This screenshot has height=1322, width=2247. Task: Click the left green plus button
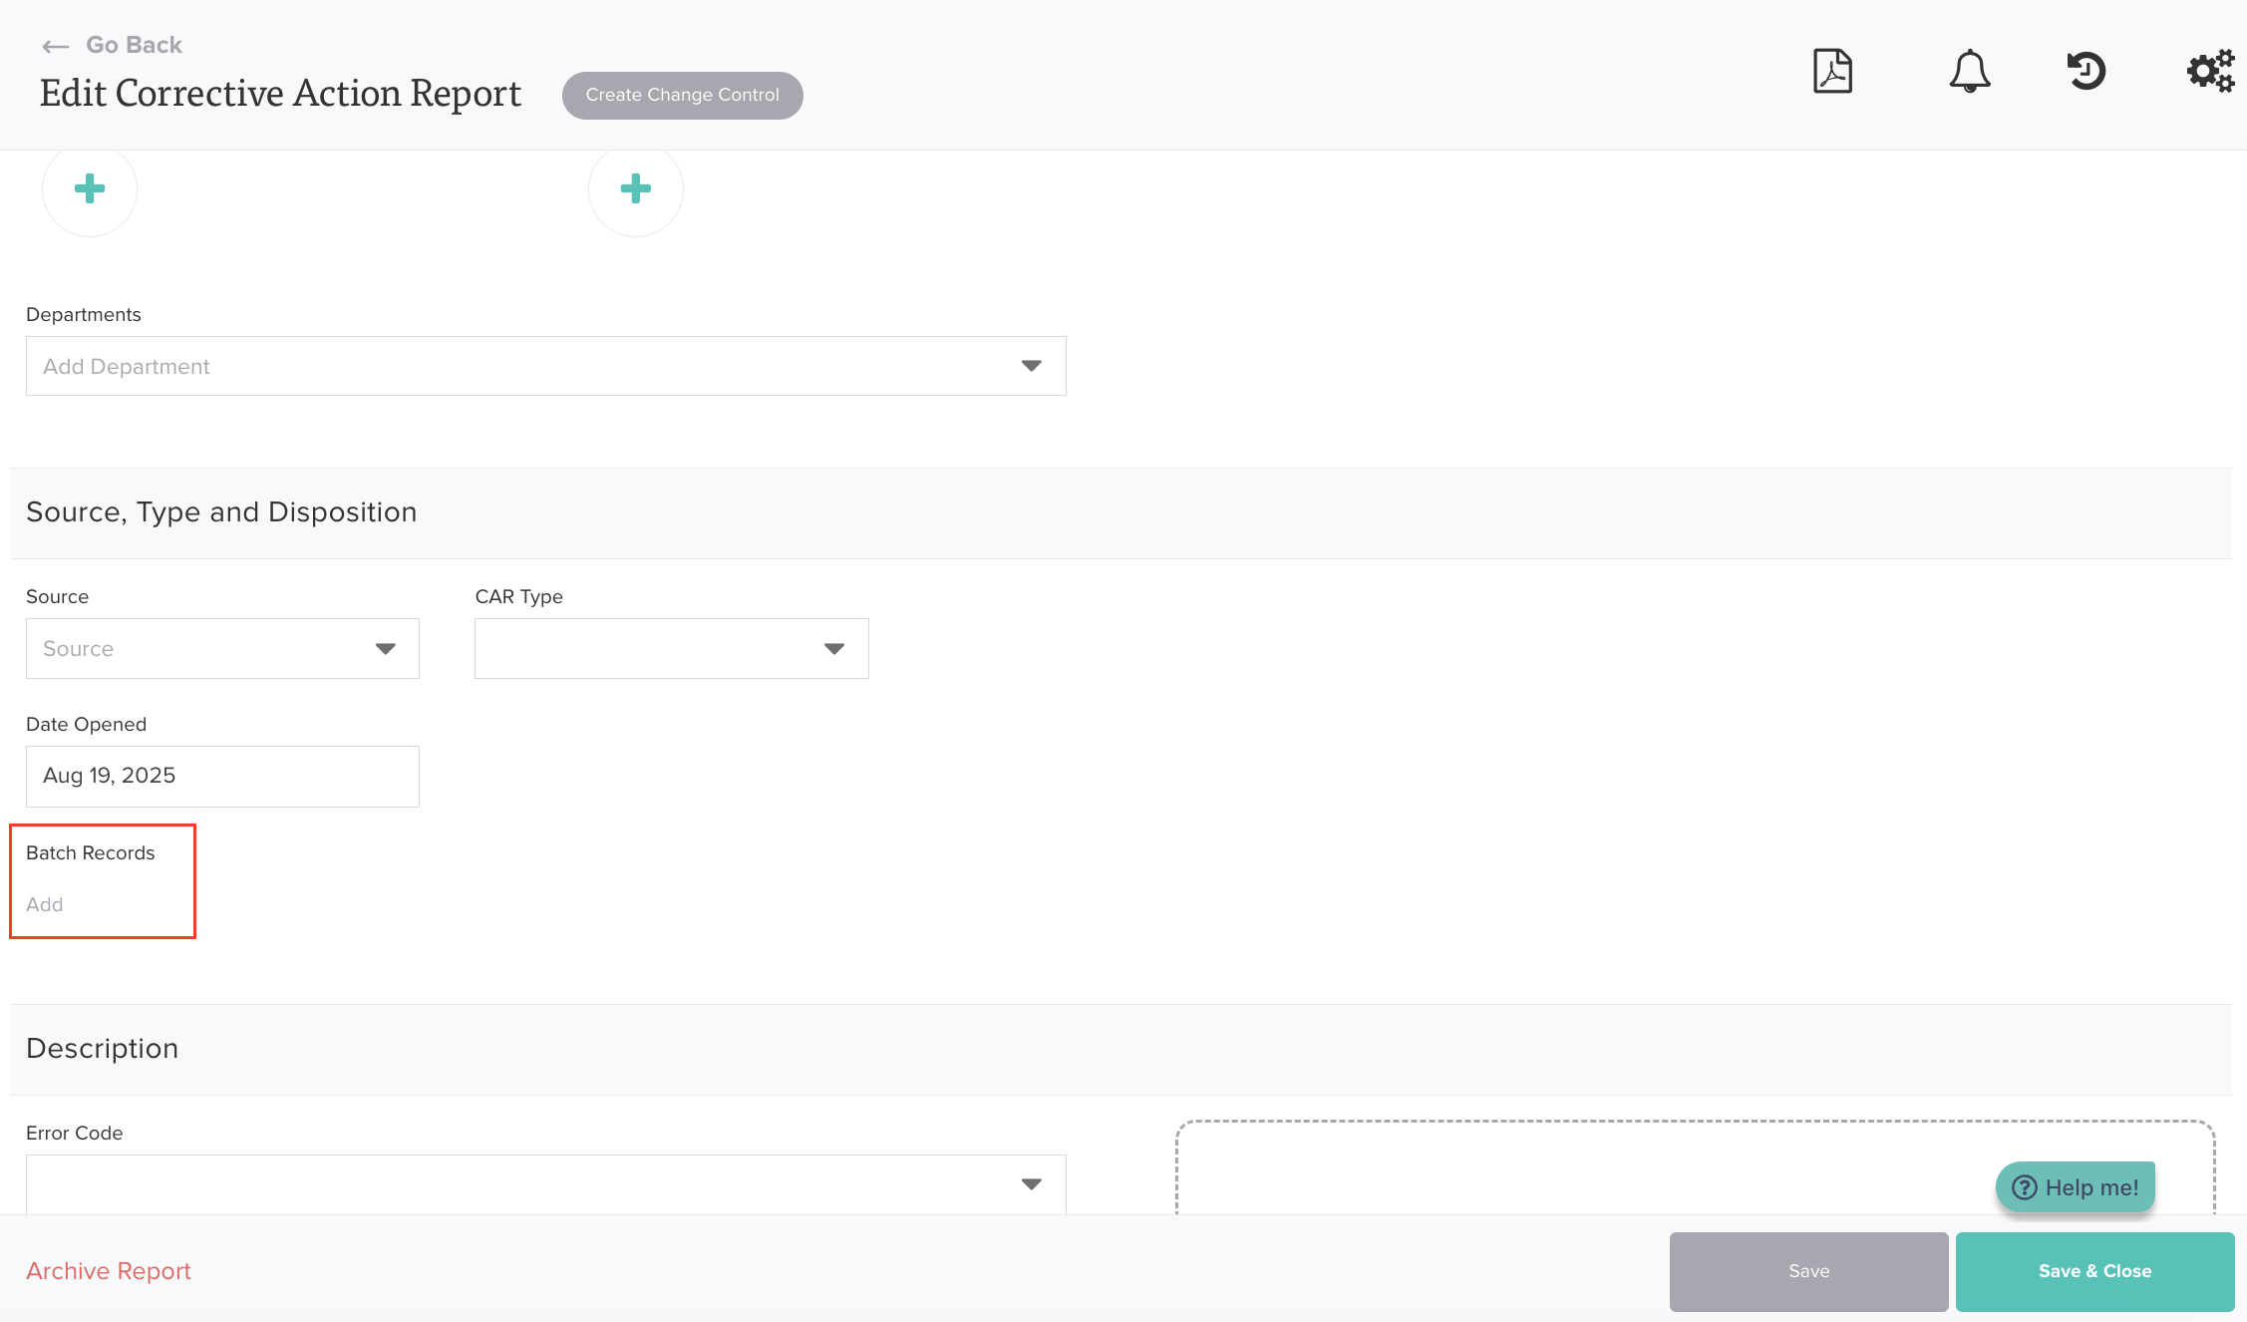(x=90, y=188)
